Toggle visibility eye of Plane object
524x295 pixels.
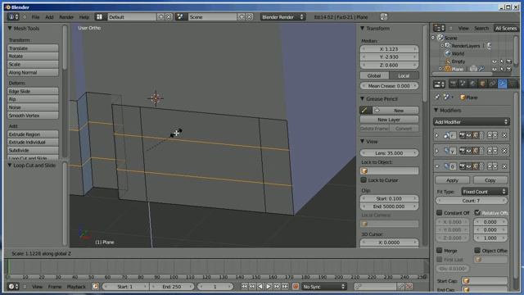click(495, 69)
